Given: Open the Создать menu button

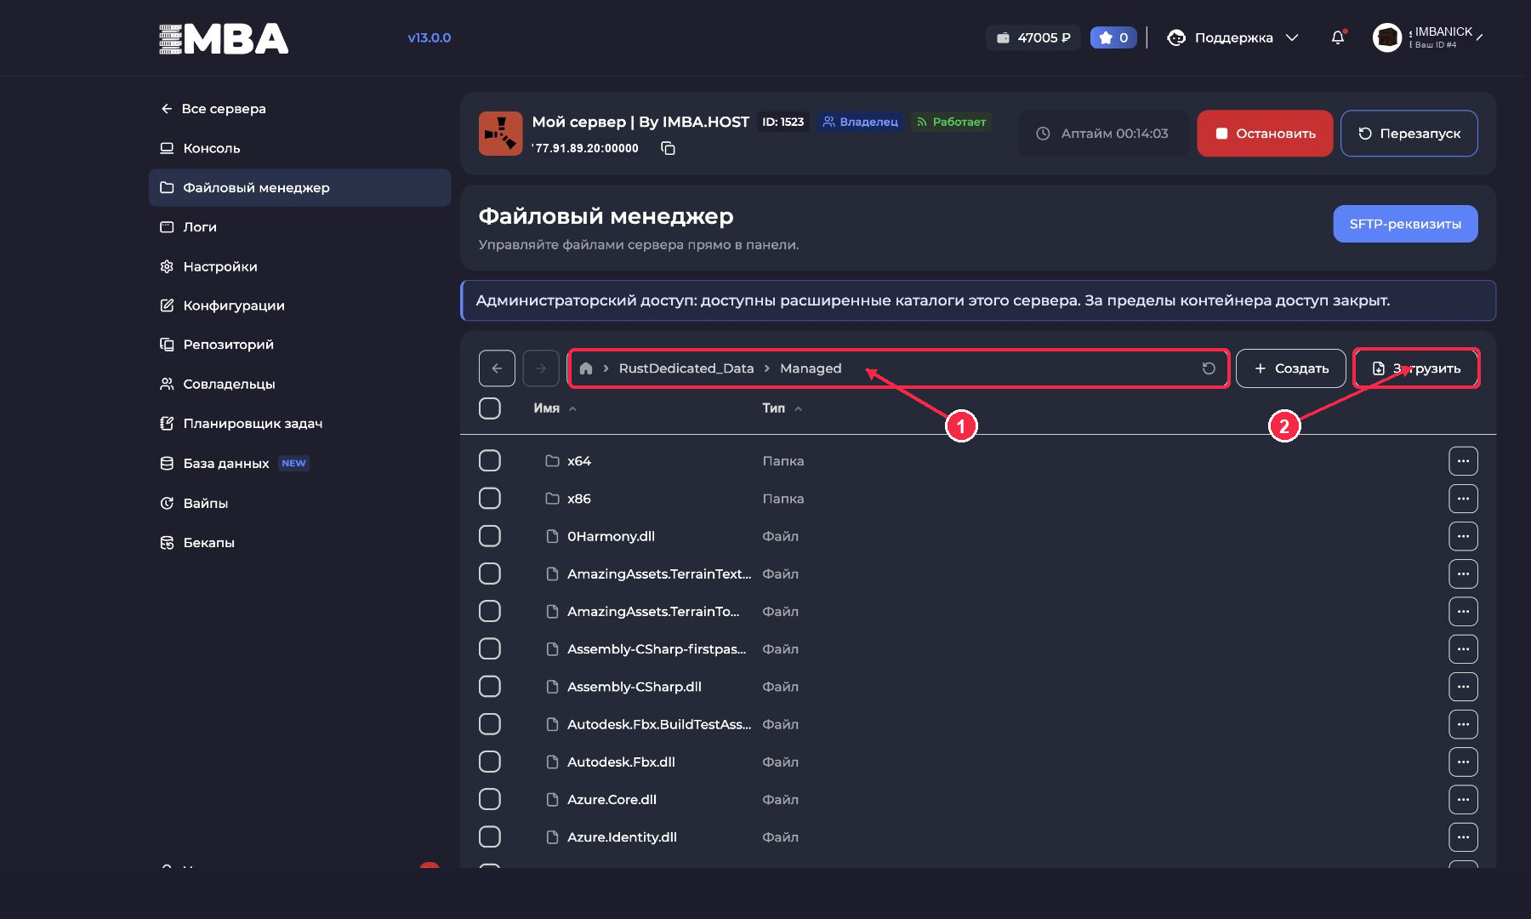Looking at the screenshot, I should click(x=1291, y=368).
